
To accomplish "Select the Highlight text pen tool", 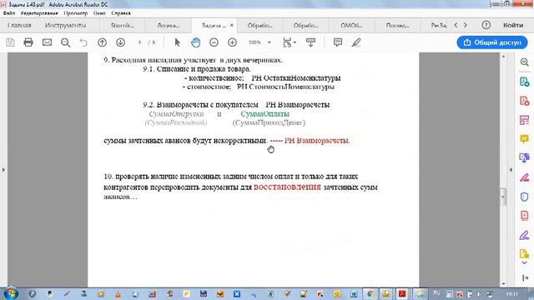I will click(x=356, y=42).
